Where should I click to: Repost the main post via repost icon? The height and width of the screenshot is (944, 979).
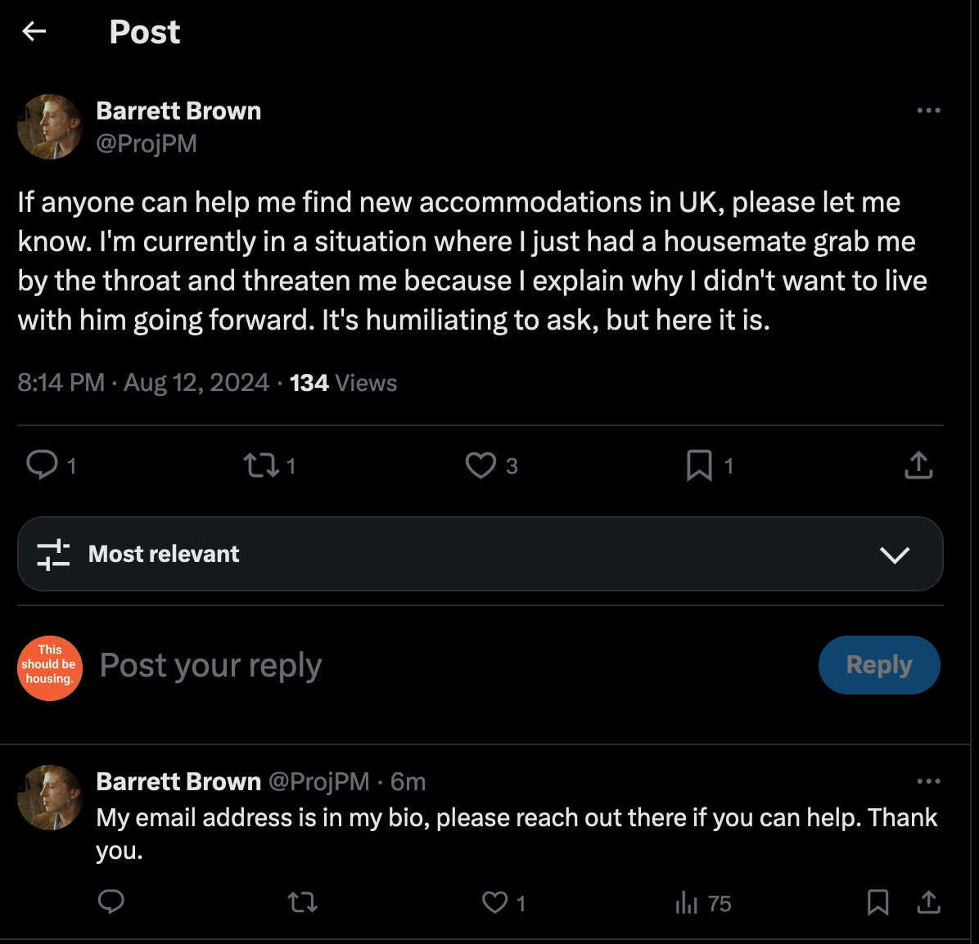[260, 465]
